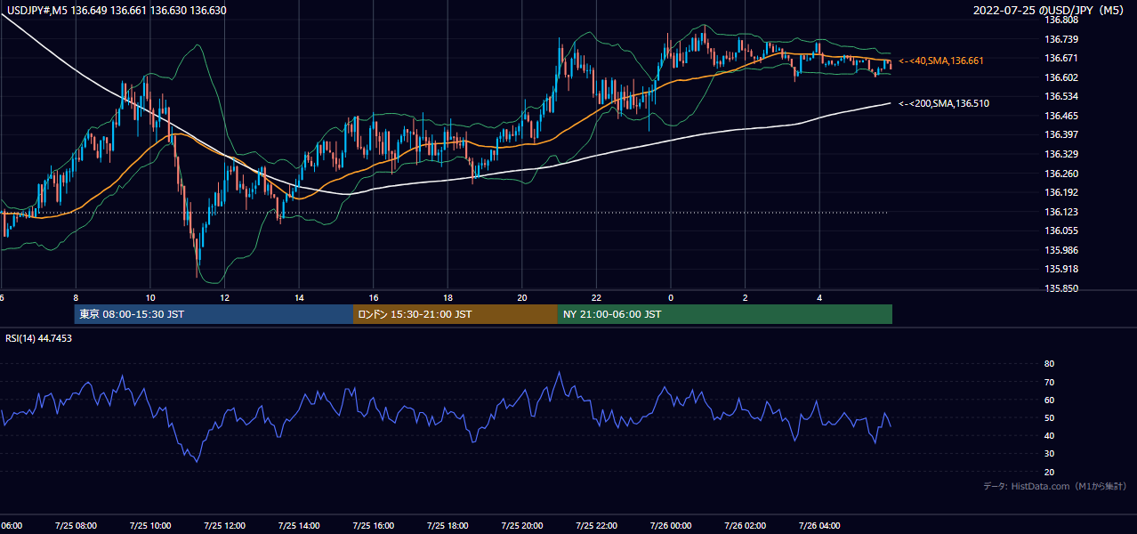Click the 7/25 16:00 time axis label

pyautogui.click(x=373, y=526)
